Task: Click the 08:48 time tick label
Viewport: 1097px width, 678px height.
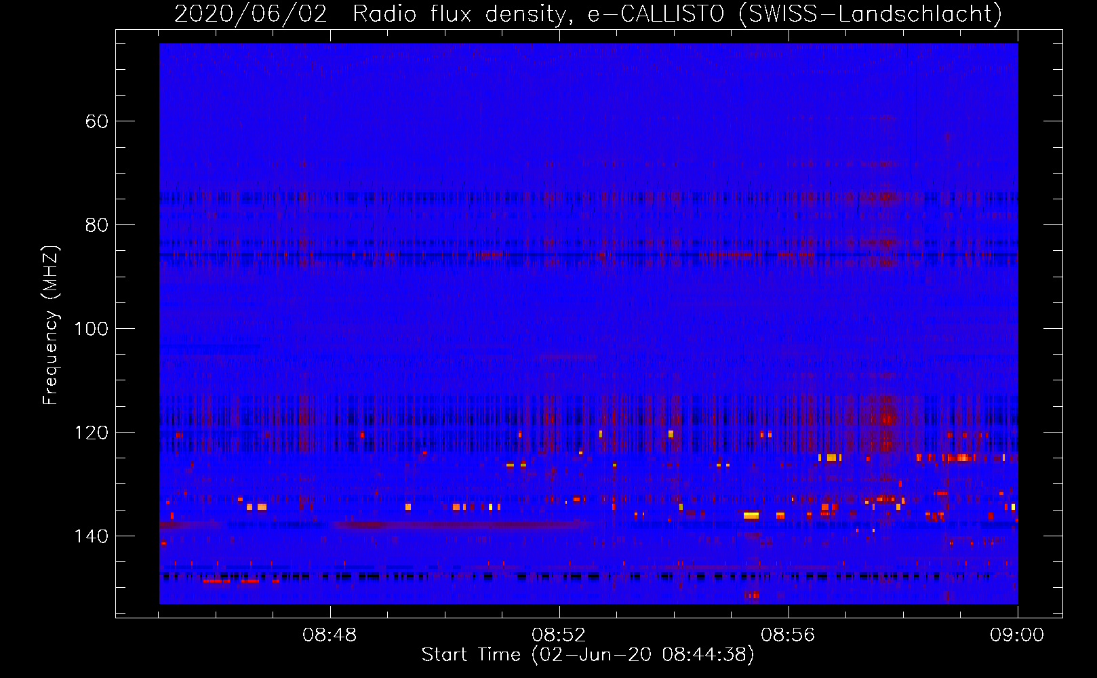Action: click(x=330, y=635)
